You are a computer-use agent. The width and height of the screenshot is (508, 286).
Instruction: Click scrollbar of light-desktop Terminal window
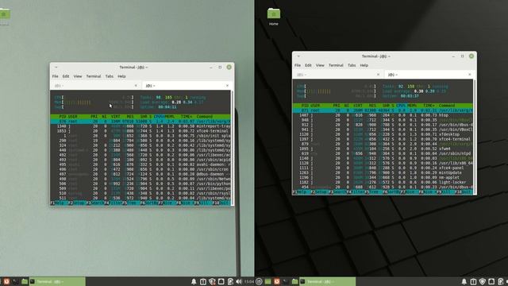tap(232, 148)
